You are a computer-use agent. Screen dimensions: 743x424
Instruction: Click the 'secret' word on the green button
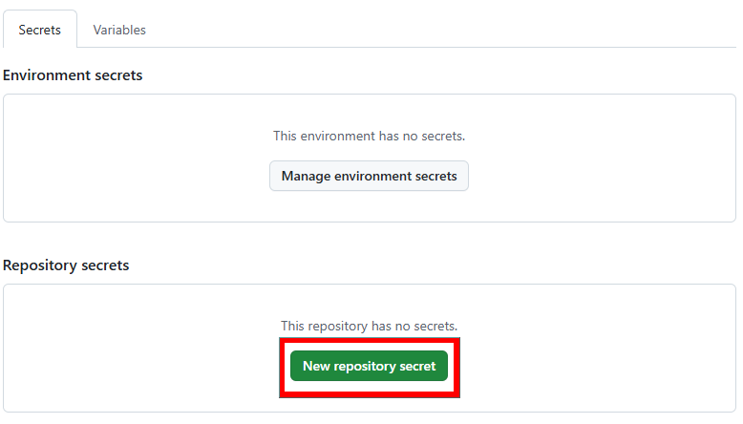pyautogui.click(x=415, y=366)
